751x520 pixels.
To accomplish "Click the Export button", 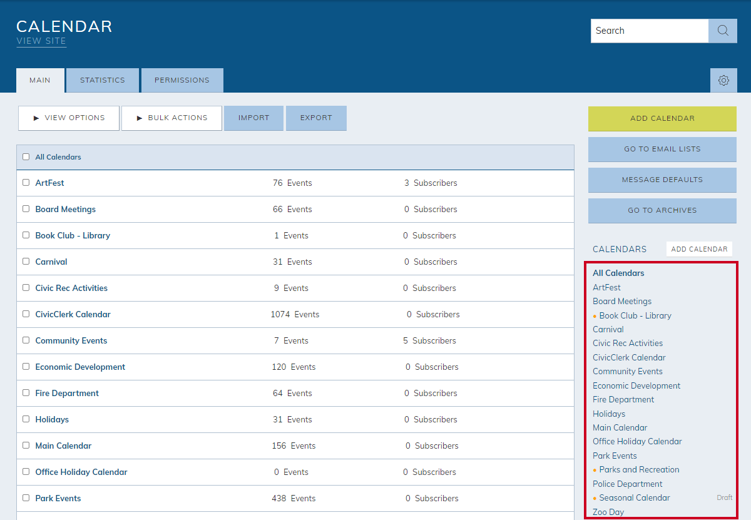I will (316, 118).
